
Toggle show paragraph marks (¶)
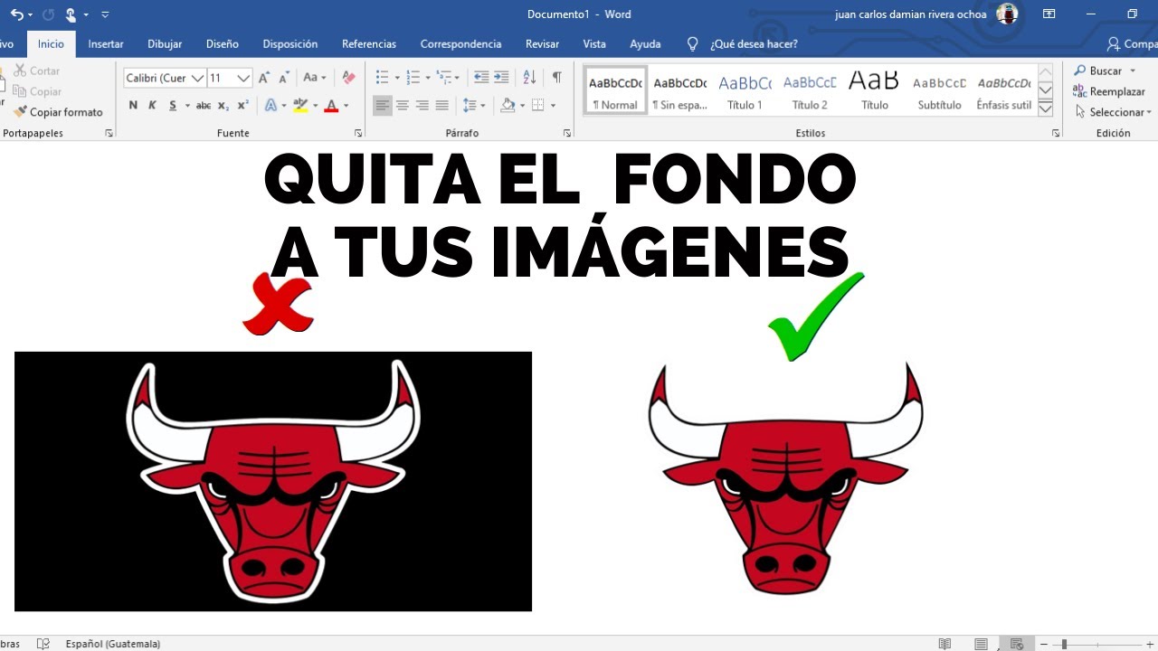pos(556,78)
